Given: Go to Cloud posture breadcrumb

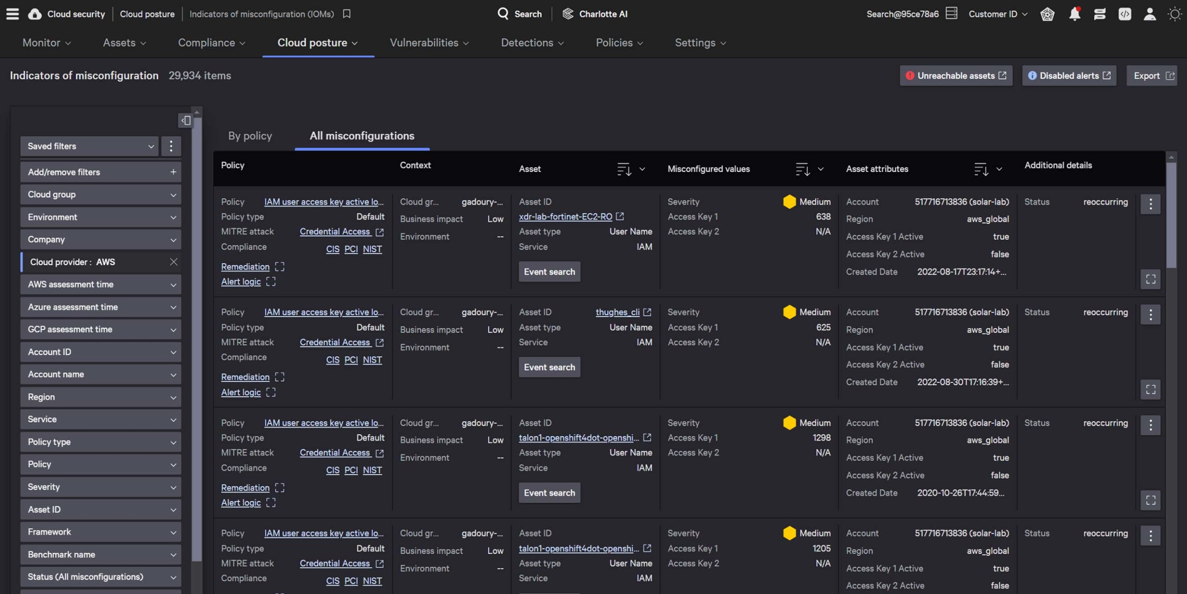Looking at the screenshot, I should tap(147, 14).
